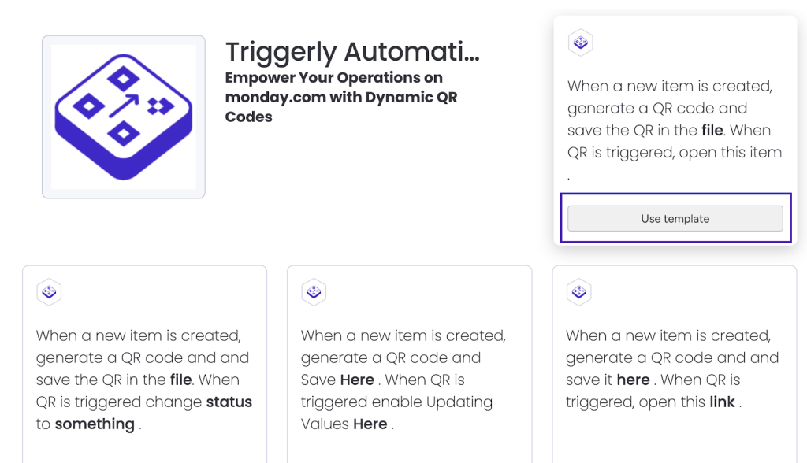Click the Triggerly icon on the open-this-item card
Image resolution: width=807 pixels, height=463 pixels.
pos(581,43)
